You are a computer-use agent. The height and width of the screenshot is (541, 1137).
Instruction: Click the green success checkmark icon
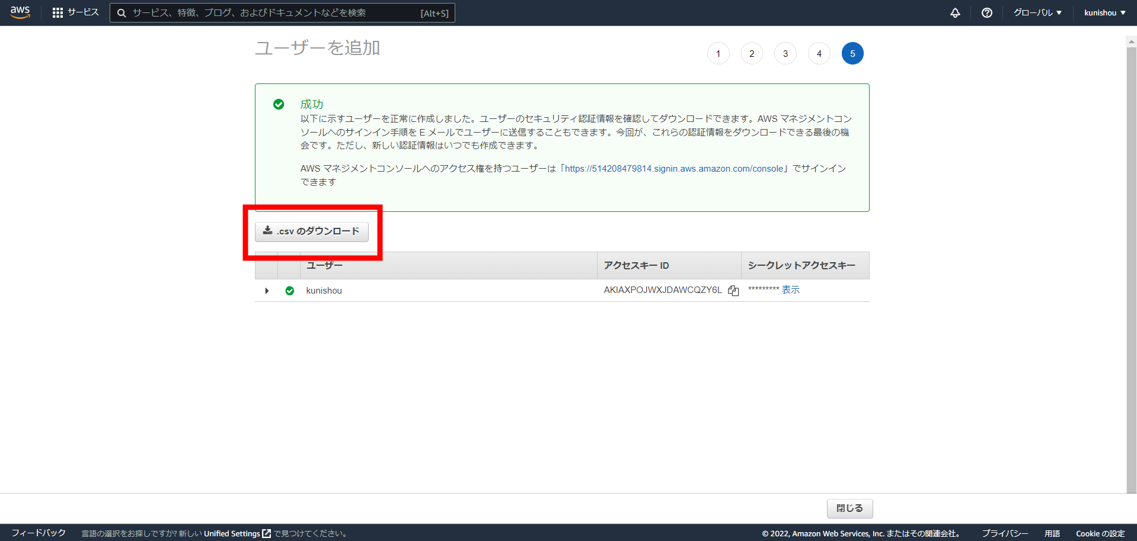(279, 104)
